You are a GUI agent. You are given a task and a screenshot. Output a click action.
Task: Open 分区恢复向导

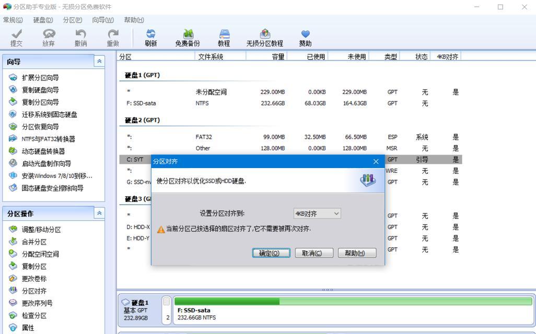pos(33,127)
